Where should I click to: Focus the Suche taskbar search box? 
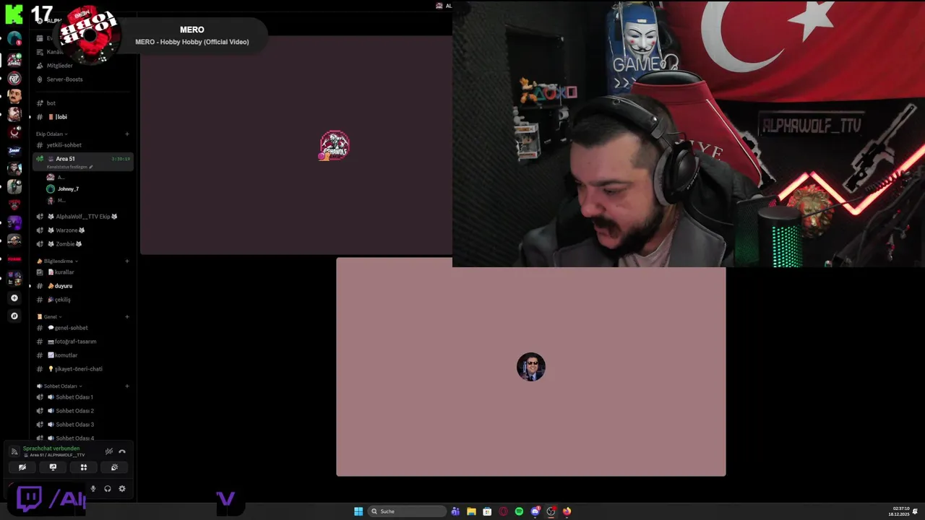click(x=407, y=511)
